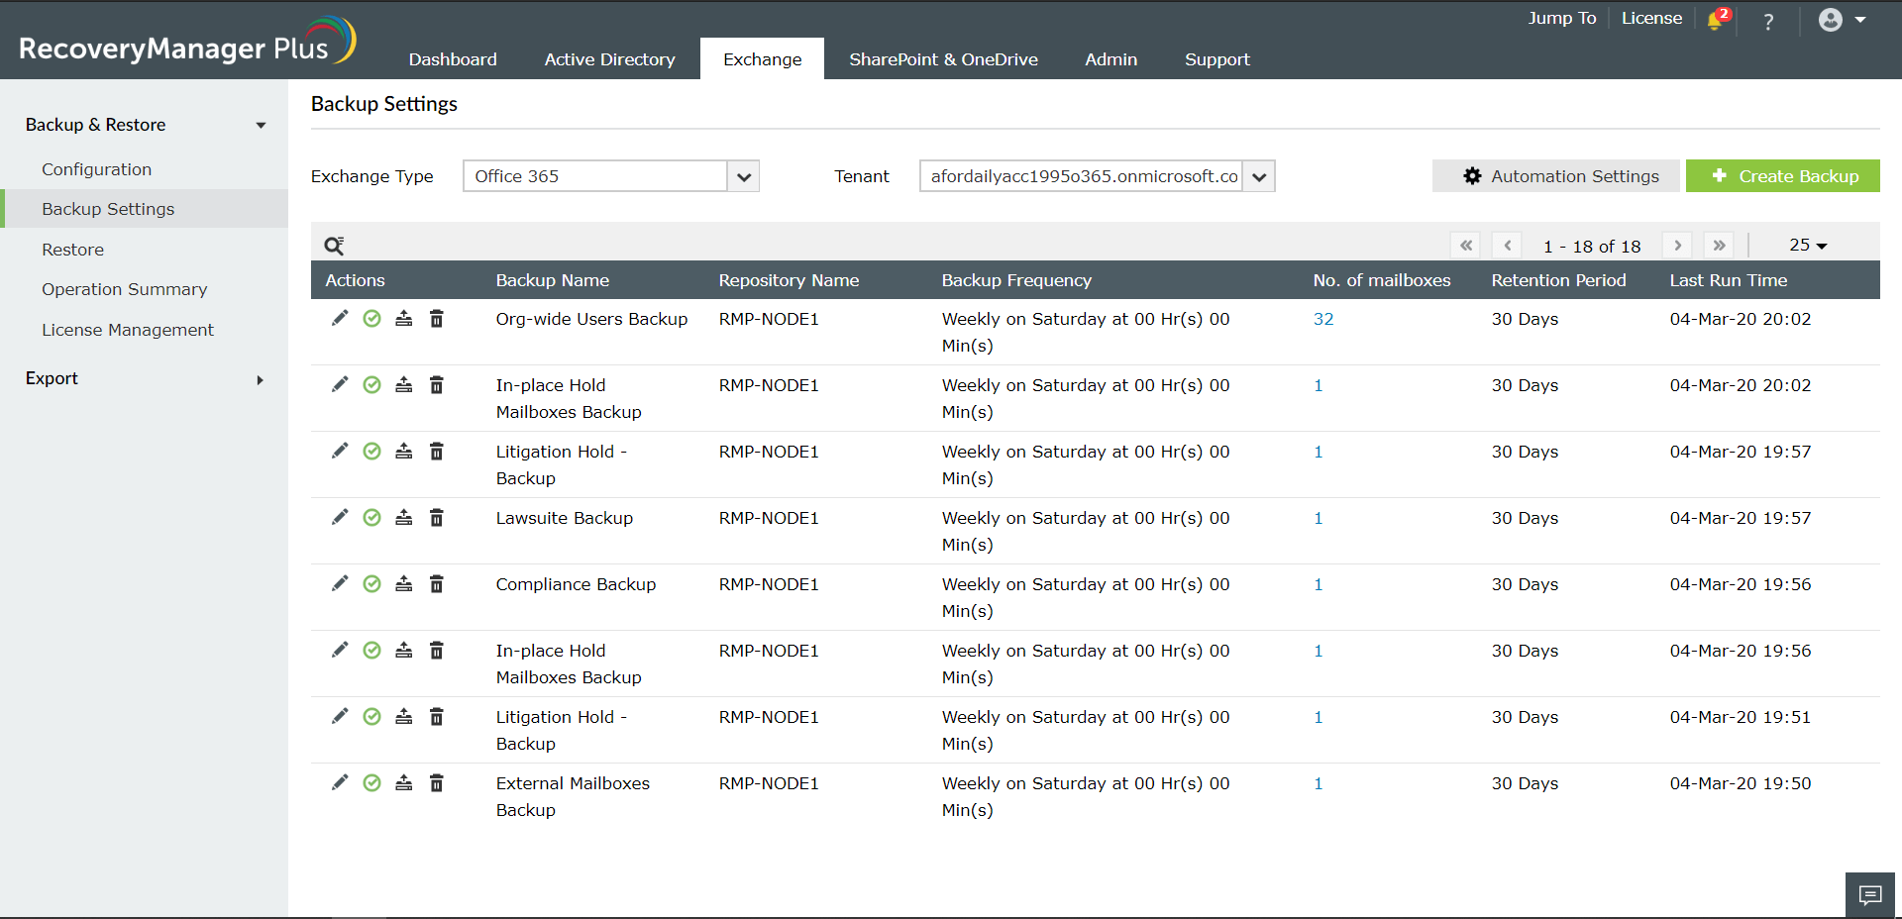The height and width of the screenshot is (919, 1902).
Task: Toggle status of In-place Hold backup at 19:56
Action: (x=371, y=650)
